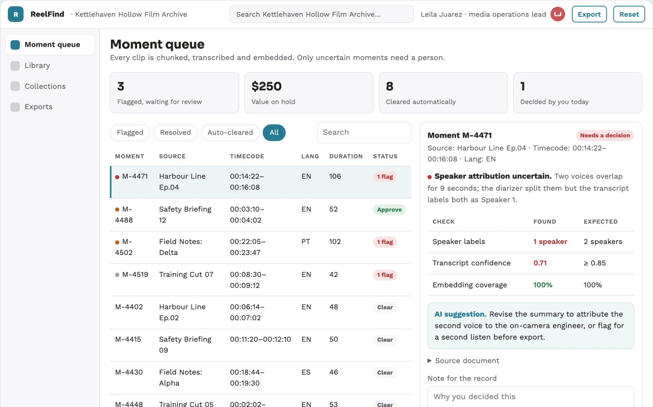The image size is (653, 407).
Task: Open Moment queue in sidebar
Action: pyautogui.click(x=50, y=45)
